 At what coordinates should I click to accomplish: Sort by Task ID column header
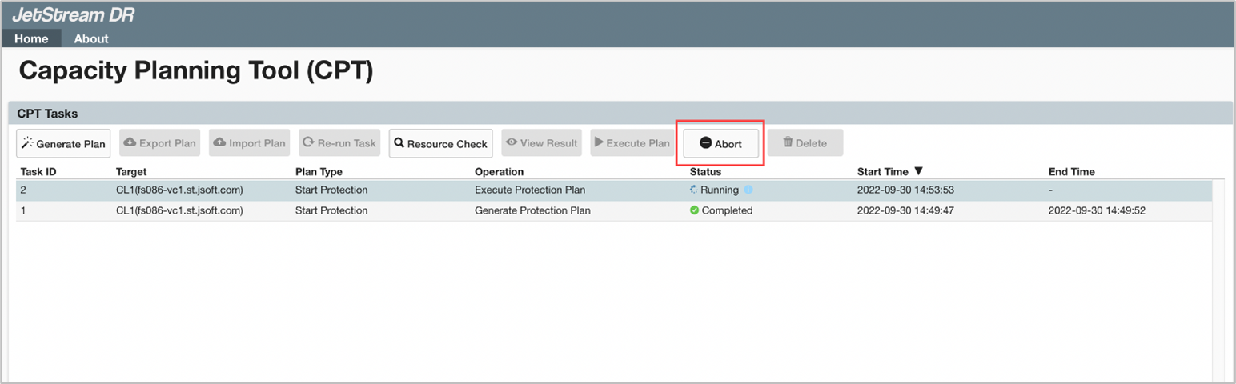click(38, 172)
